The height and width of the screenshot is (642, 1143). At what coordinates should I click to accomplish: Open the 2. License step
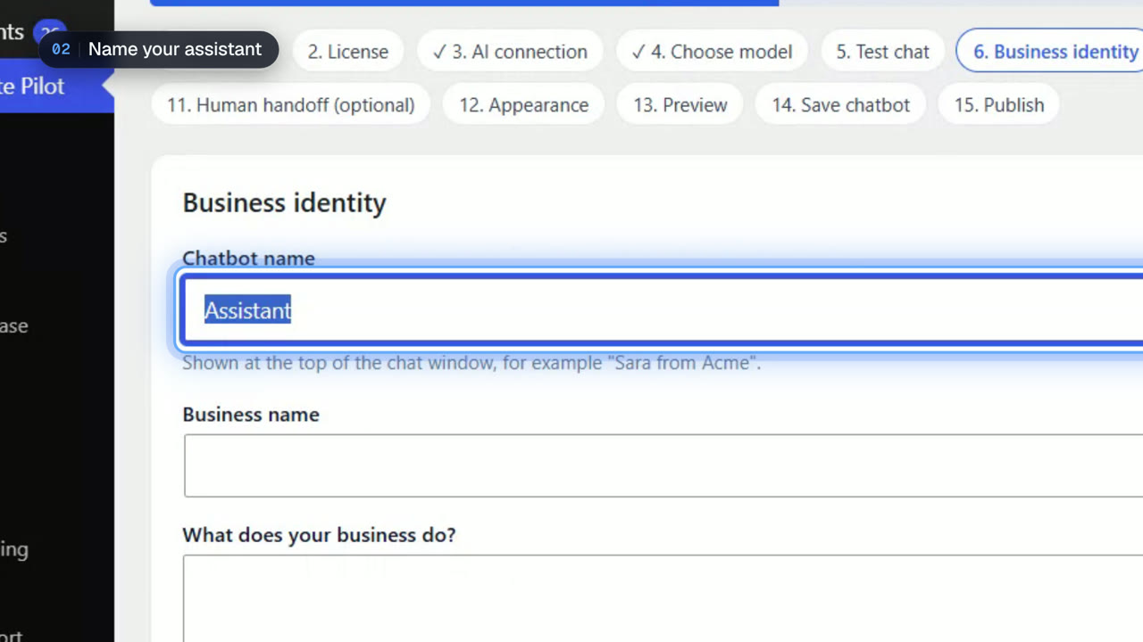(x=348, y=52)
